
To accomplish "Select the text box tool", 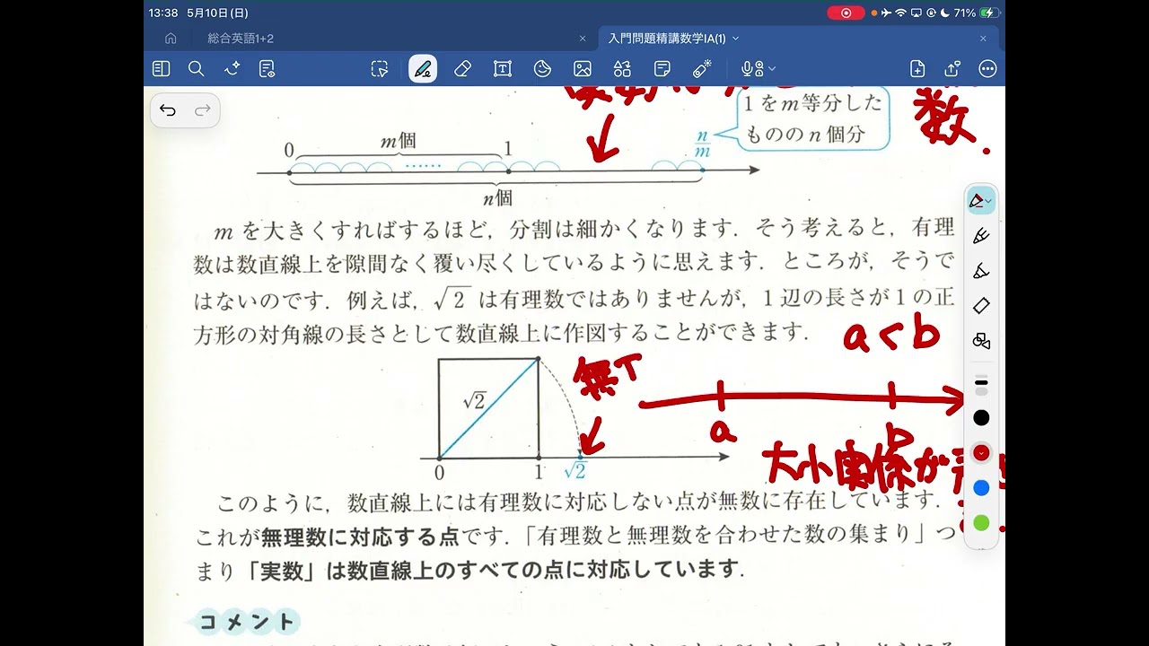I will (x=503, y=68).
